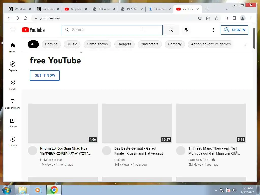This screenshot has width=260, height=195.
Task: Bookmark this page with star icon
Action: pos(216,18)
